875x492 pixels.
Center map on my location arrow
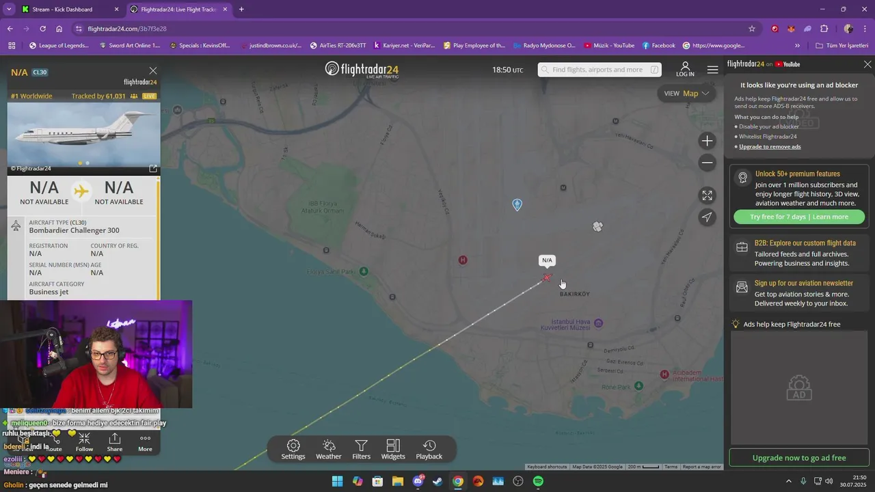point(707,217)
